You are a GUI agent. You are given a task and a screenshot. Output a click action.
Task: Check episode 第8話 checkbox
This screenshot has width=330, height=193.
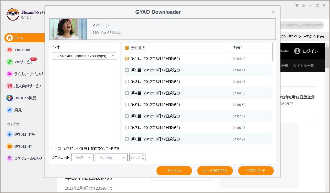pos(127,139)
